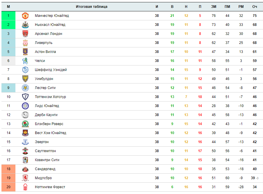Select the ЗМ goals scored column header
The image size is (263, 194).
pyautogui.click(x=214, y=7)
